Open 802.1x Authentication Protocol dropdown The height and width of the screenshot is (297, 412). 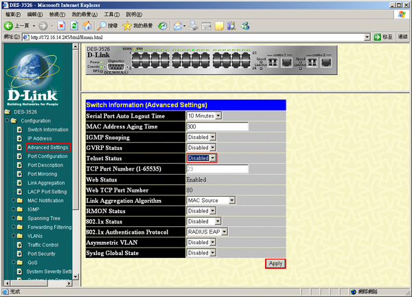[x=225, y=232]
